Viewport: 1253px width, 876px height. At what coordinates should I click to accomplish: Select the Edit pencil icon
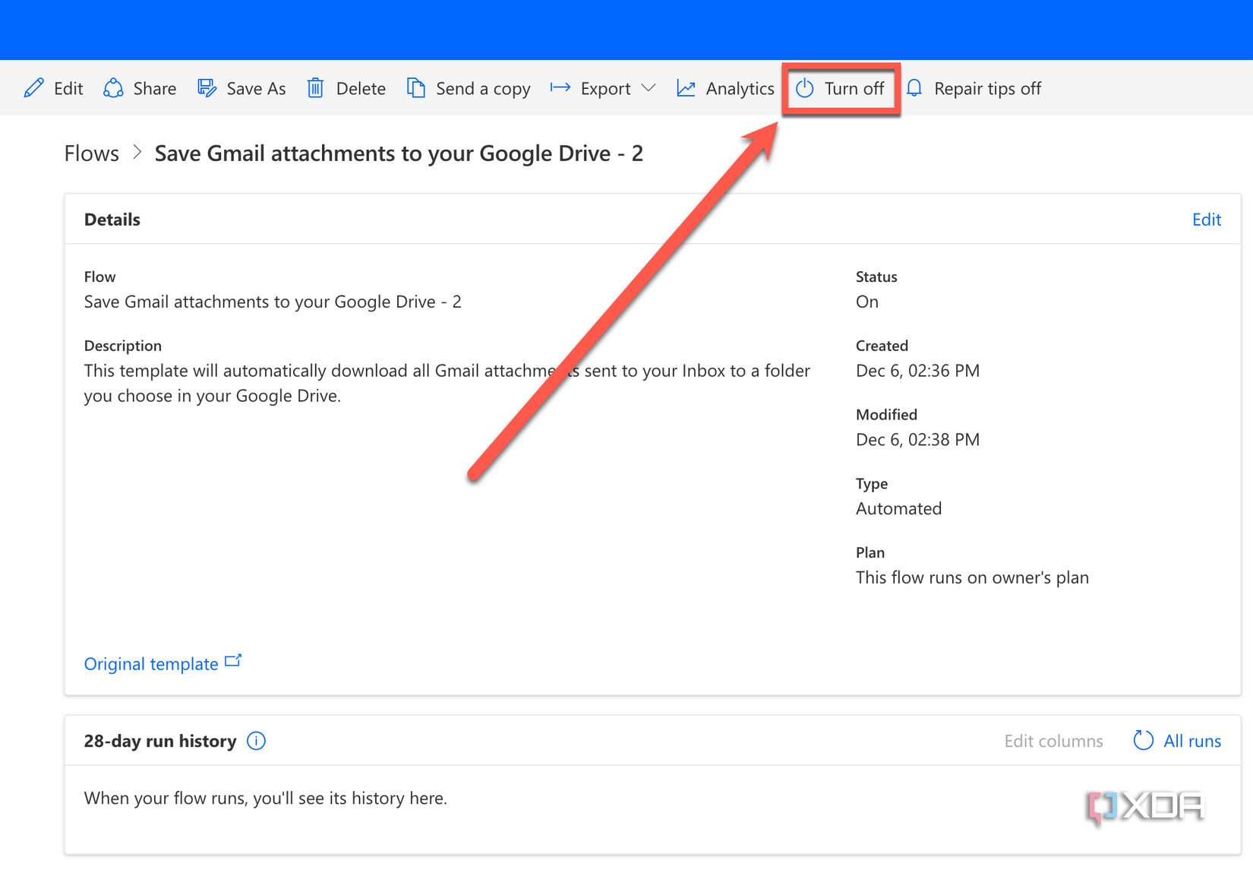[x=33, y=88]
